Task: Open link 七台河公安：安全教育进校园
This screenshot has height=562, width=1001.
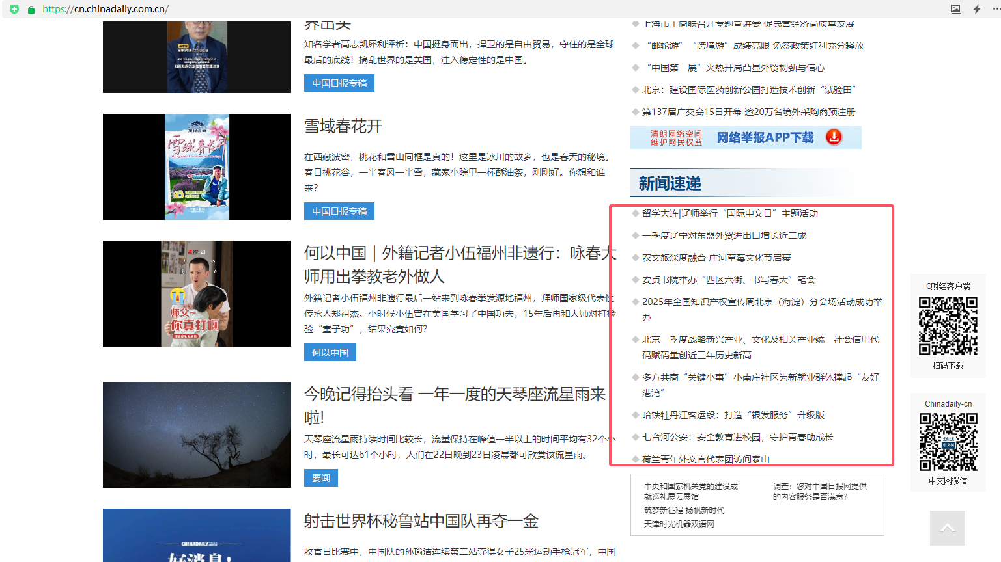Action: tap(738, 437)
